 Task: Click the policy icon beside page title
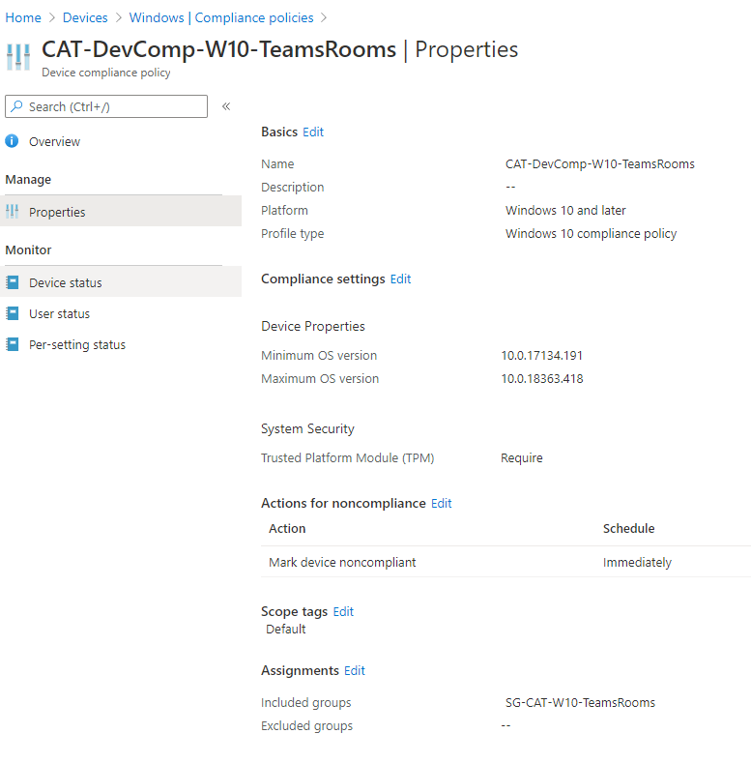tap(18, 56)
